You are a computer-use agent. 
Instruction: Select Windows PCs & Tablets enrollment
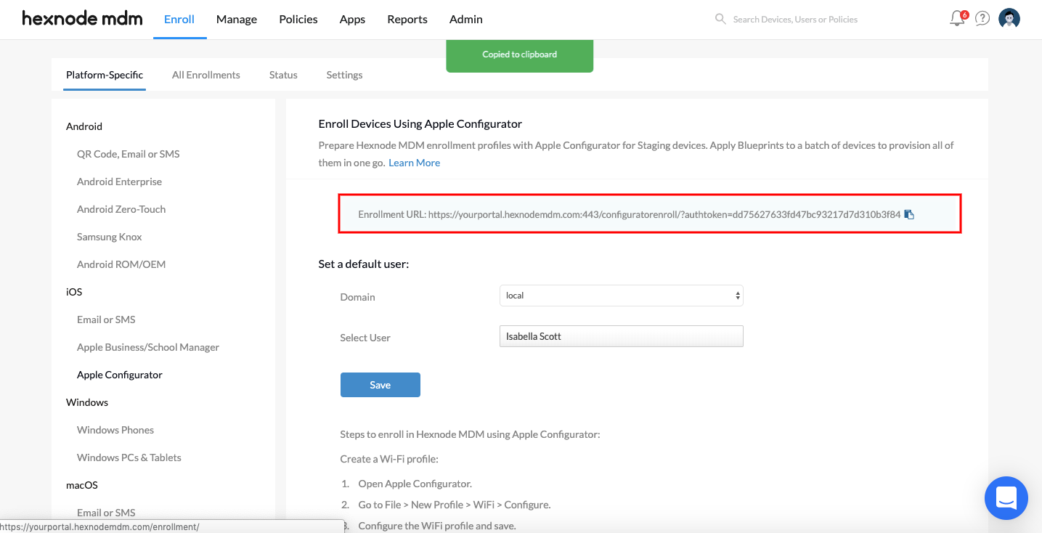(129, 457)
